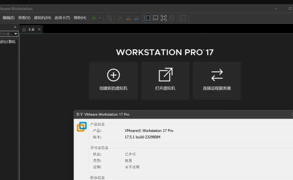Click version text 17.5.1 build-23298084

click(x=143, y=137)
